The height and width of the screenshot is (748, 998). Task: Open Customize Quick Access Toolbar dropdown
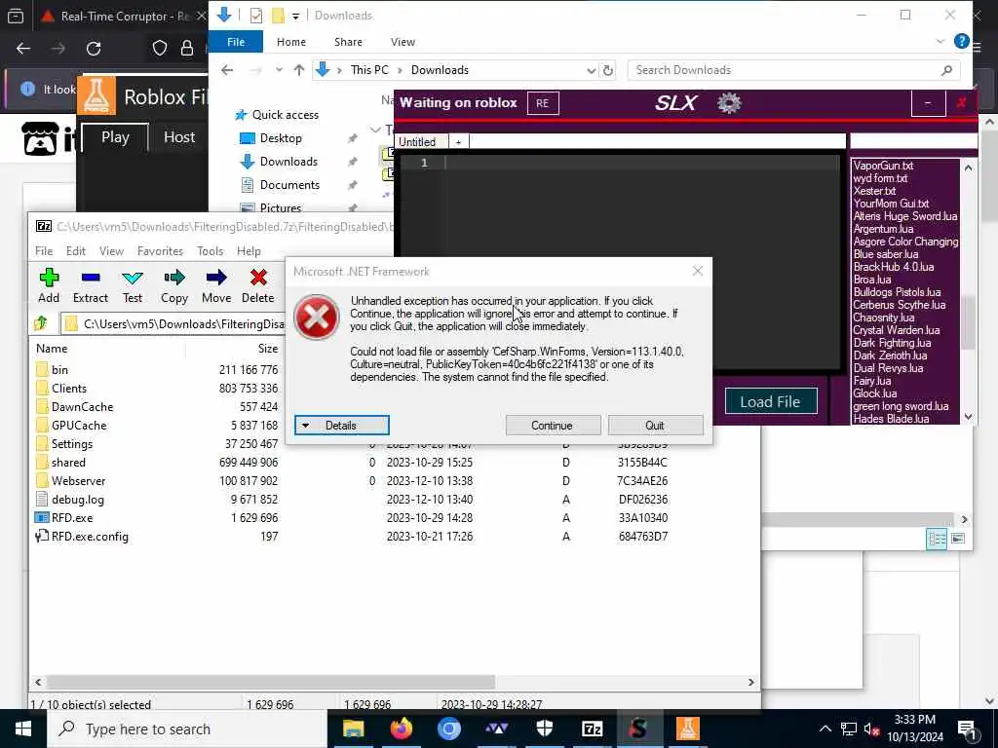(296, 16)
